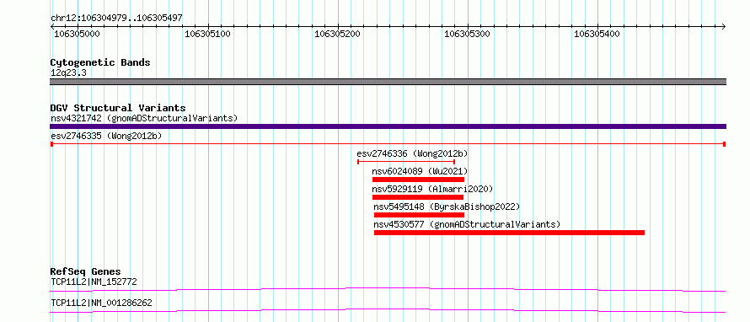Screen dimensions: 750x322
Task: Click the chr12:106304979..106305497 region label
Action: tap(116, 19)
